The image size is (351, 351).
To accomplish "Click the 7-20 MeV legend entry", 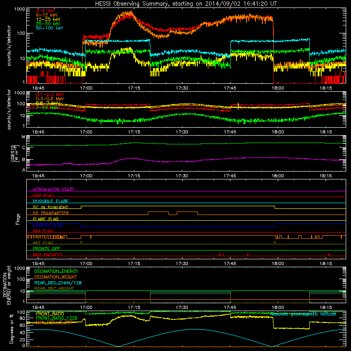I will [x=47, y=107].
